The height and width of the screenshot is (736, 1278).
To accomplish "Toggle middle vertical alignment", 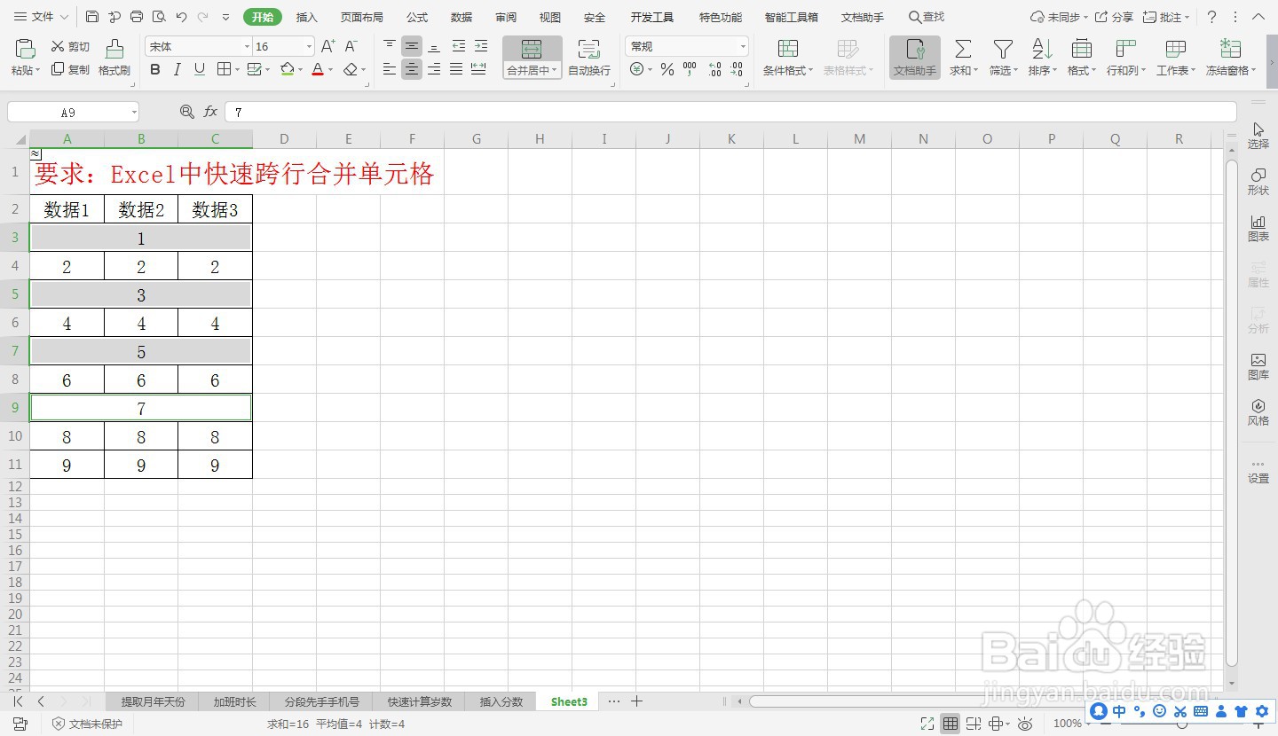I will coord(412,46).
